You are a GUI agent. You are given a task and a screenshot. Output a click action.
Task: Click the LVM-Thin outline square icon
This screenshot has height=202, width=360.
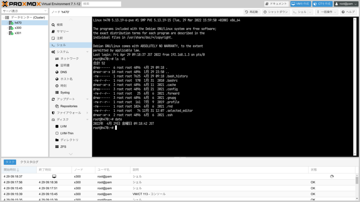(57, 133)
